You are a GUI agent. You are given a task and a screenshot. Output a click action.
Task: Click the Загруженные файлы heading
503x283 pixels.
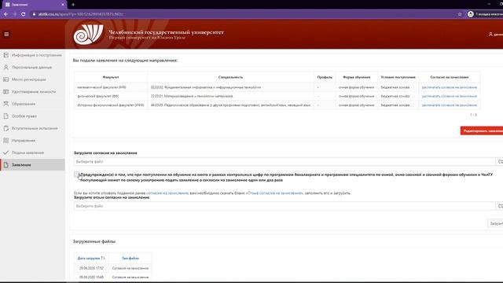tap(94, 241)
